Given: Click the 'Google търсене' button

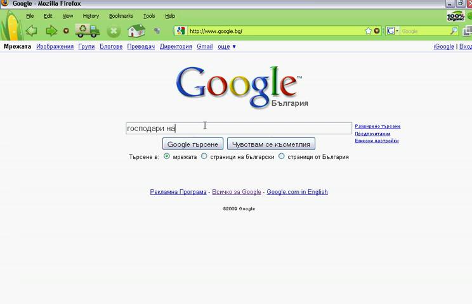Looking at the screenshot, I should click(x=193, y=144).
